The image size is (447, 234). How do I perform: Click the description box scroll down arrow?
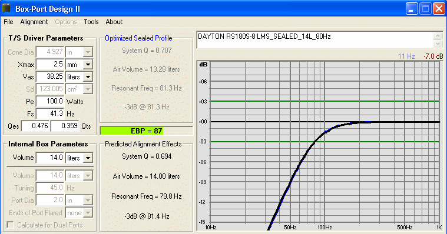(x=438, y=44)
